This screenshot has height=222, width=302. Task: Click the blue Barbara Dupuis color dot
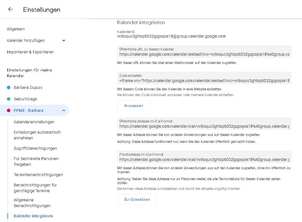[x=9, y=87]
